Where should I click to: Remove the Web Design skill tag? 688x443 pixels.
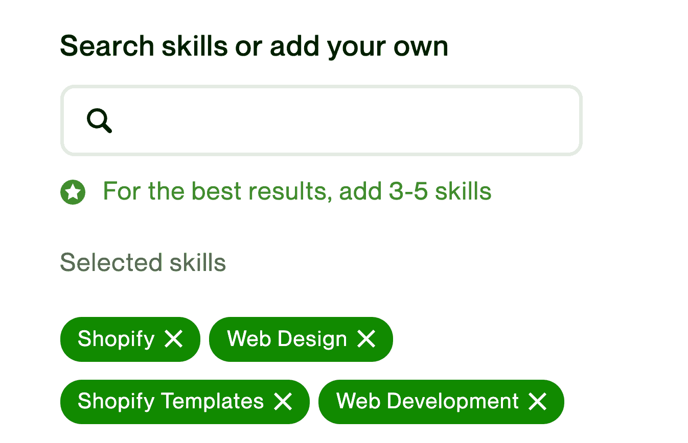(x=366, y=339)
